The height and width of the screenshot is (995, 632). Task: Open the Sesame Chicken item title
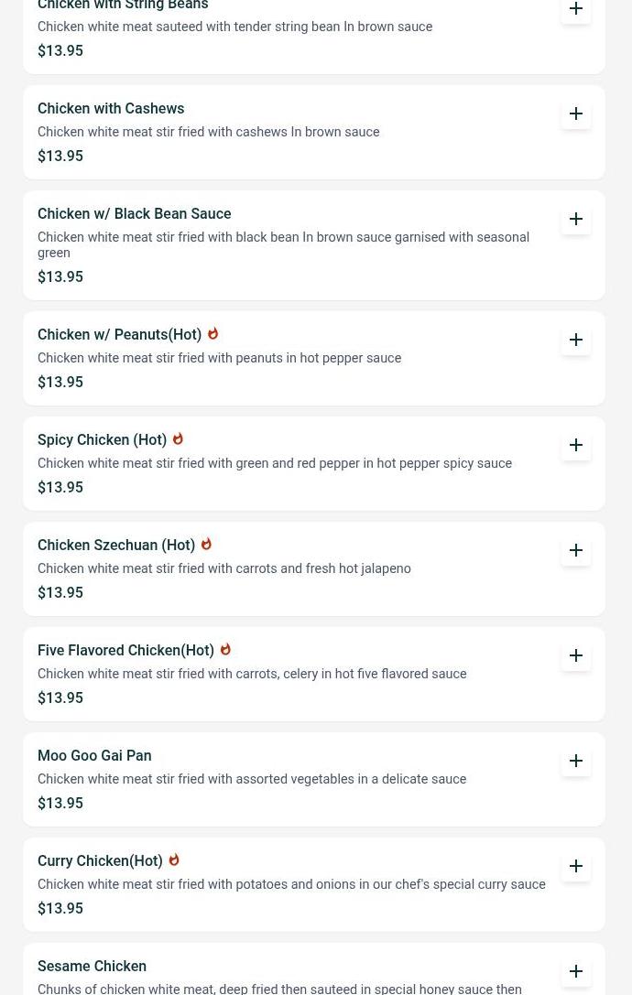pyautogui.click(x=92, y=967)
